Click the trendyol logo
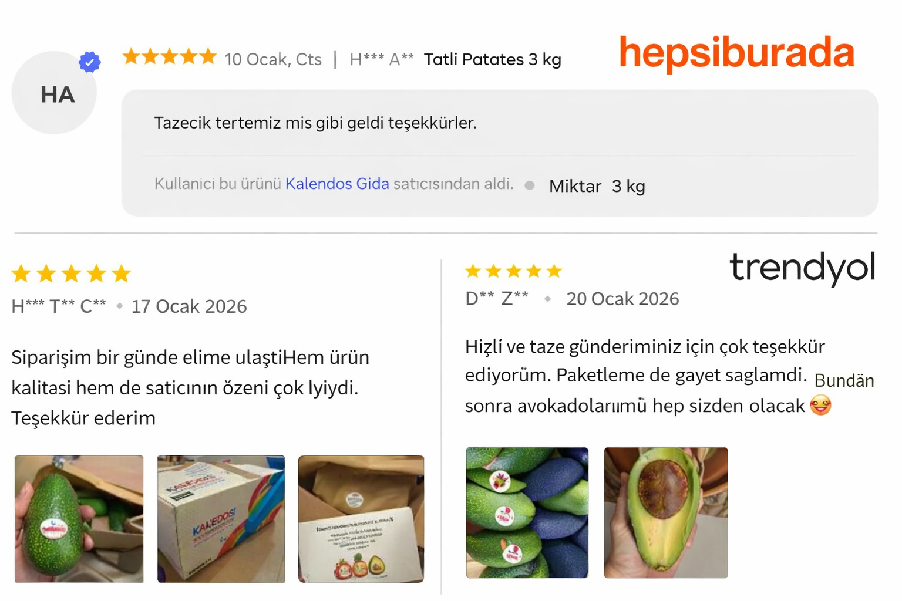Viewport: 902px width, 601px height. click(802, 268)
